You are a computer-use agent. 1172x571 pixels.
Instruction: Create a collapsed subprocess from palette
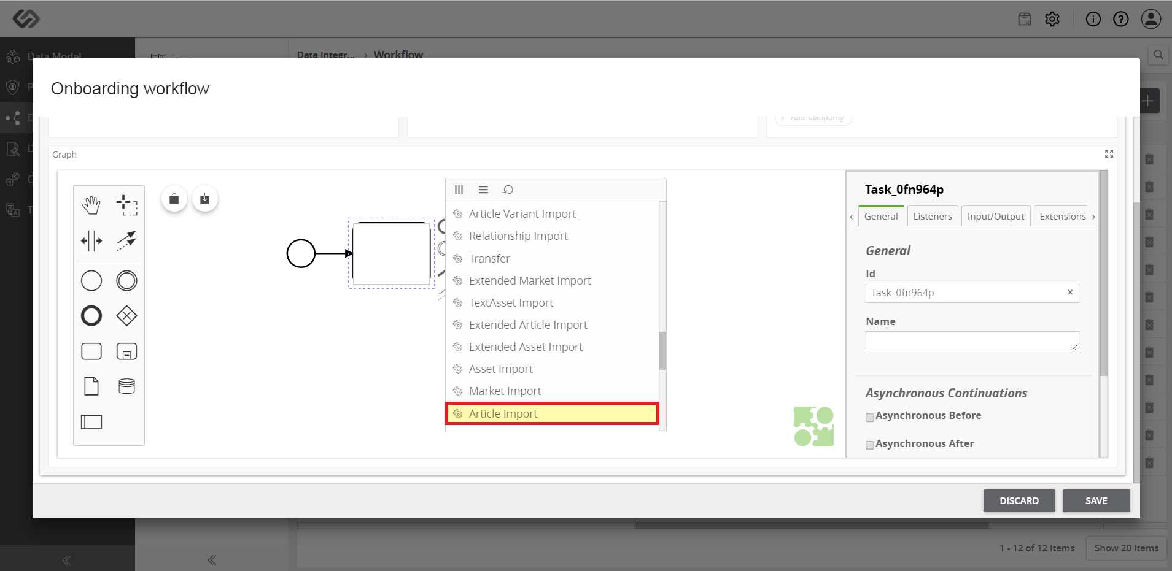(126, 351)
